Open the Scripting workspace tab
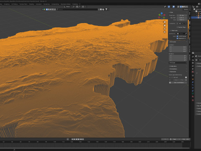The image size is (201, 151). coord(75,4)
